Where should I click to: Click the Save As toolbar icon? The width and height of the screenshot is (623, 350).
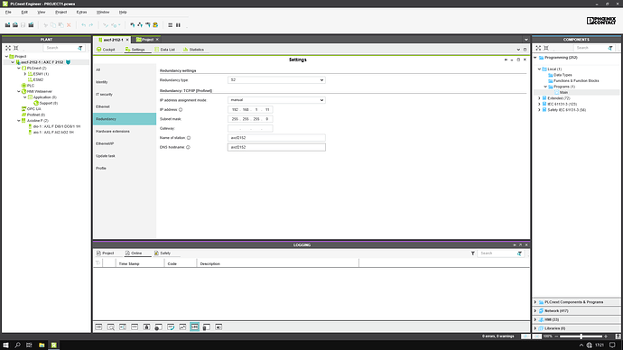coord(31,25)
